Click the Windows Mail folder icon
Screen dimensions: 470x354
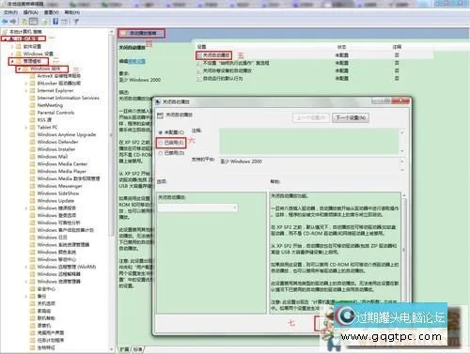[32, 157]
